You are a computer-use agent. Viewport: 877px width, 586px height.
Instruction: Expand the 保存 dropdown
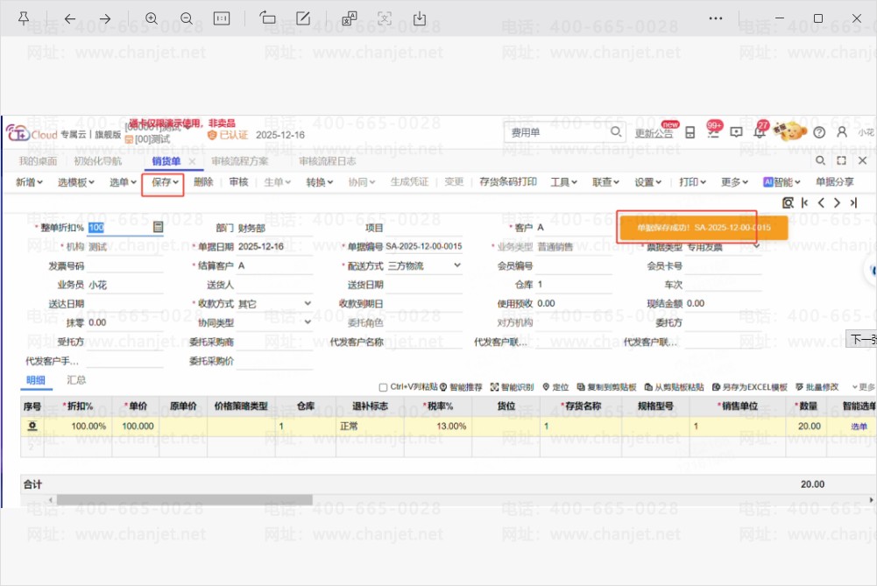(165, 182)
